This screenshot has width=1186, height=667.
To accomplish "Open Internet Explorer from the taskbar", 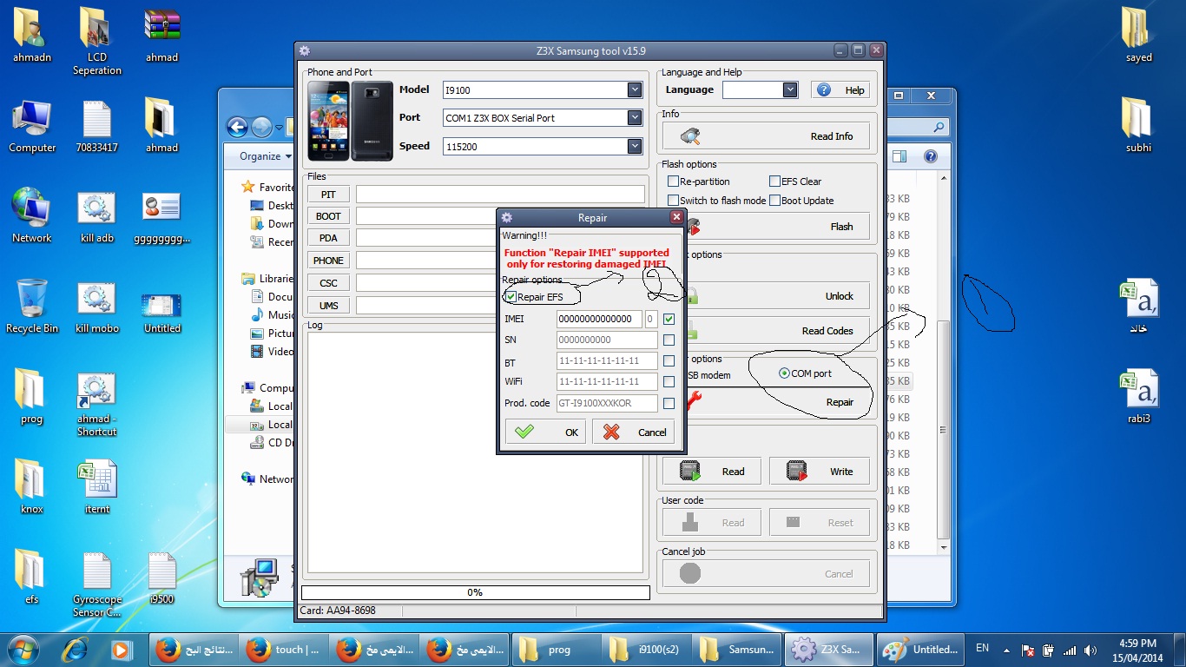I will coord(76,649).
